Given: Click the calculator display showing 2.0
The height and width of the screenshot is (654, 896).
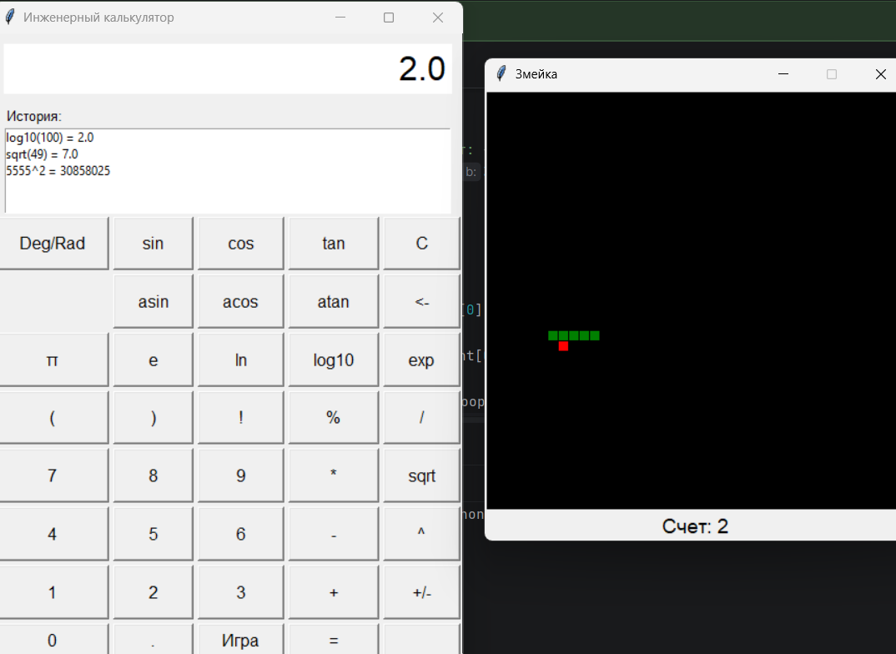Looking at the screenshot, I should pos(228,68).
